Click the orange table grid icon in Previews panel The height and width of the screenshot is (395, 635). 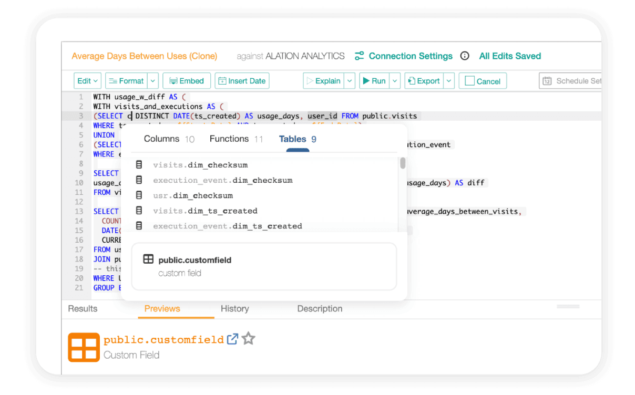pos(83,347)
